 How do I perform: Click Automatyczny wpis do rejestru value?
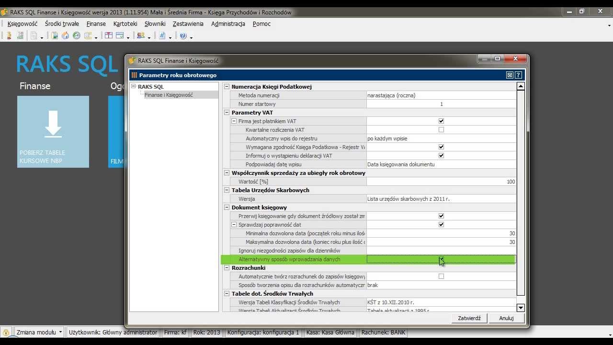tap(441, 138)
